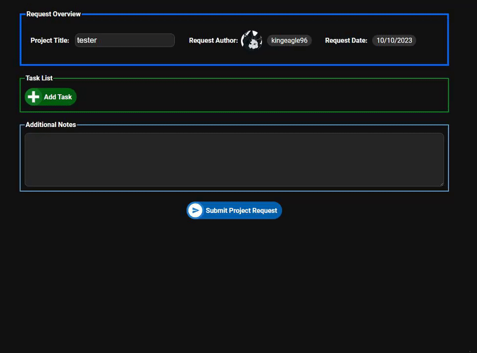Viewport: 477px width, 353px height.
Task: Click the Task List section heading
Action: [39, 78]
